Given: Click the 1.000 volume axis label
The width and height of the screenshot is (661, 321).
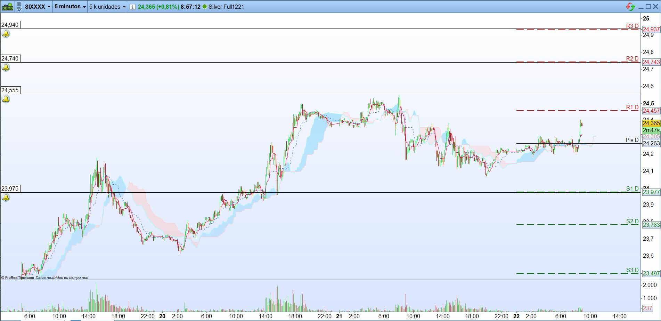Looking at the screenshot, I should [x=650, y=298].
